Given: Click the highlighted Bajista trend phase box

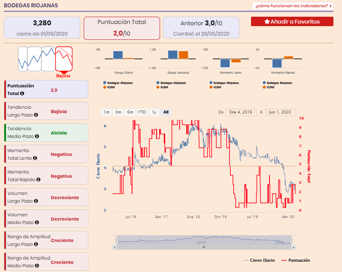Looking at the screenshot, I should [64, 59].
